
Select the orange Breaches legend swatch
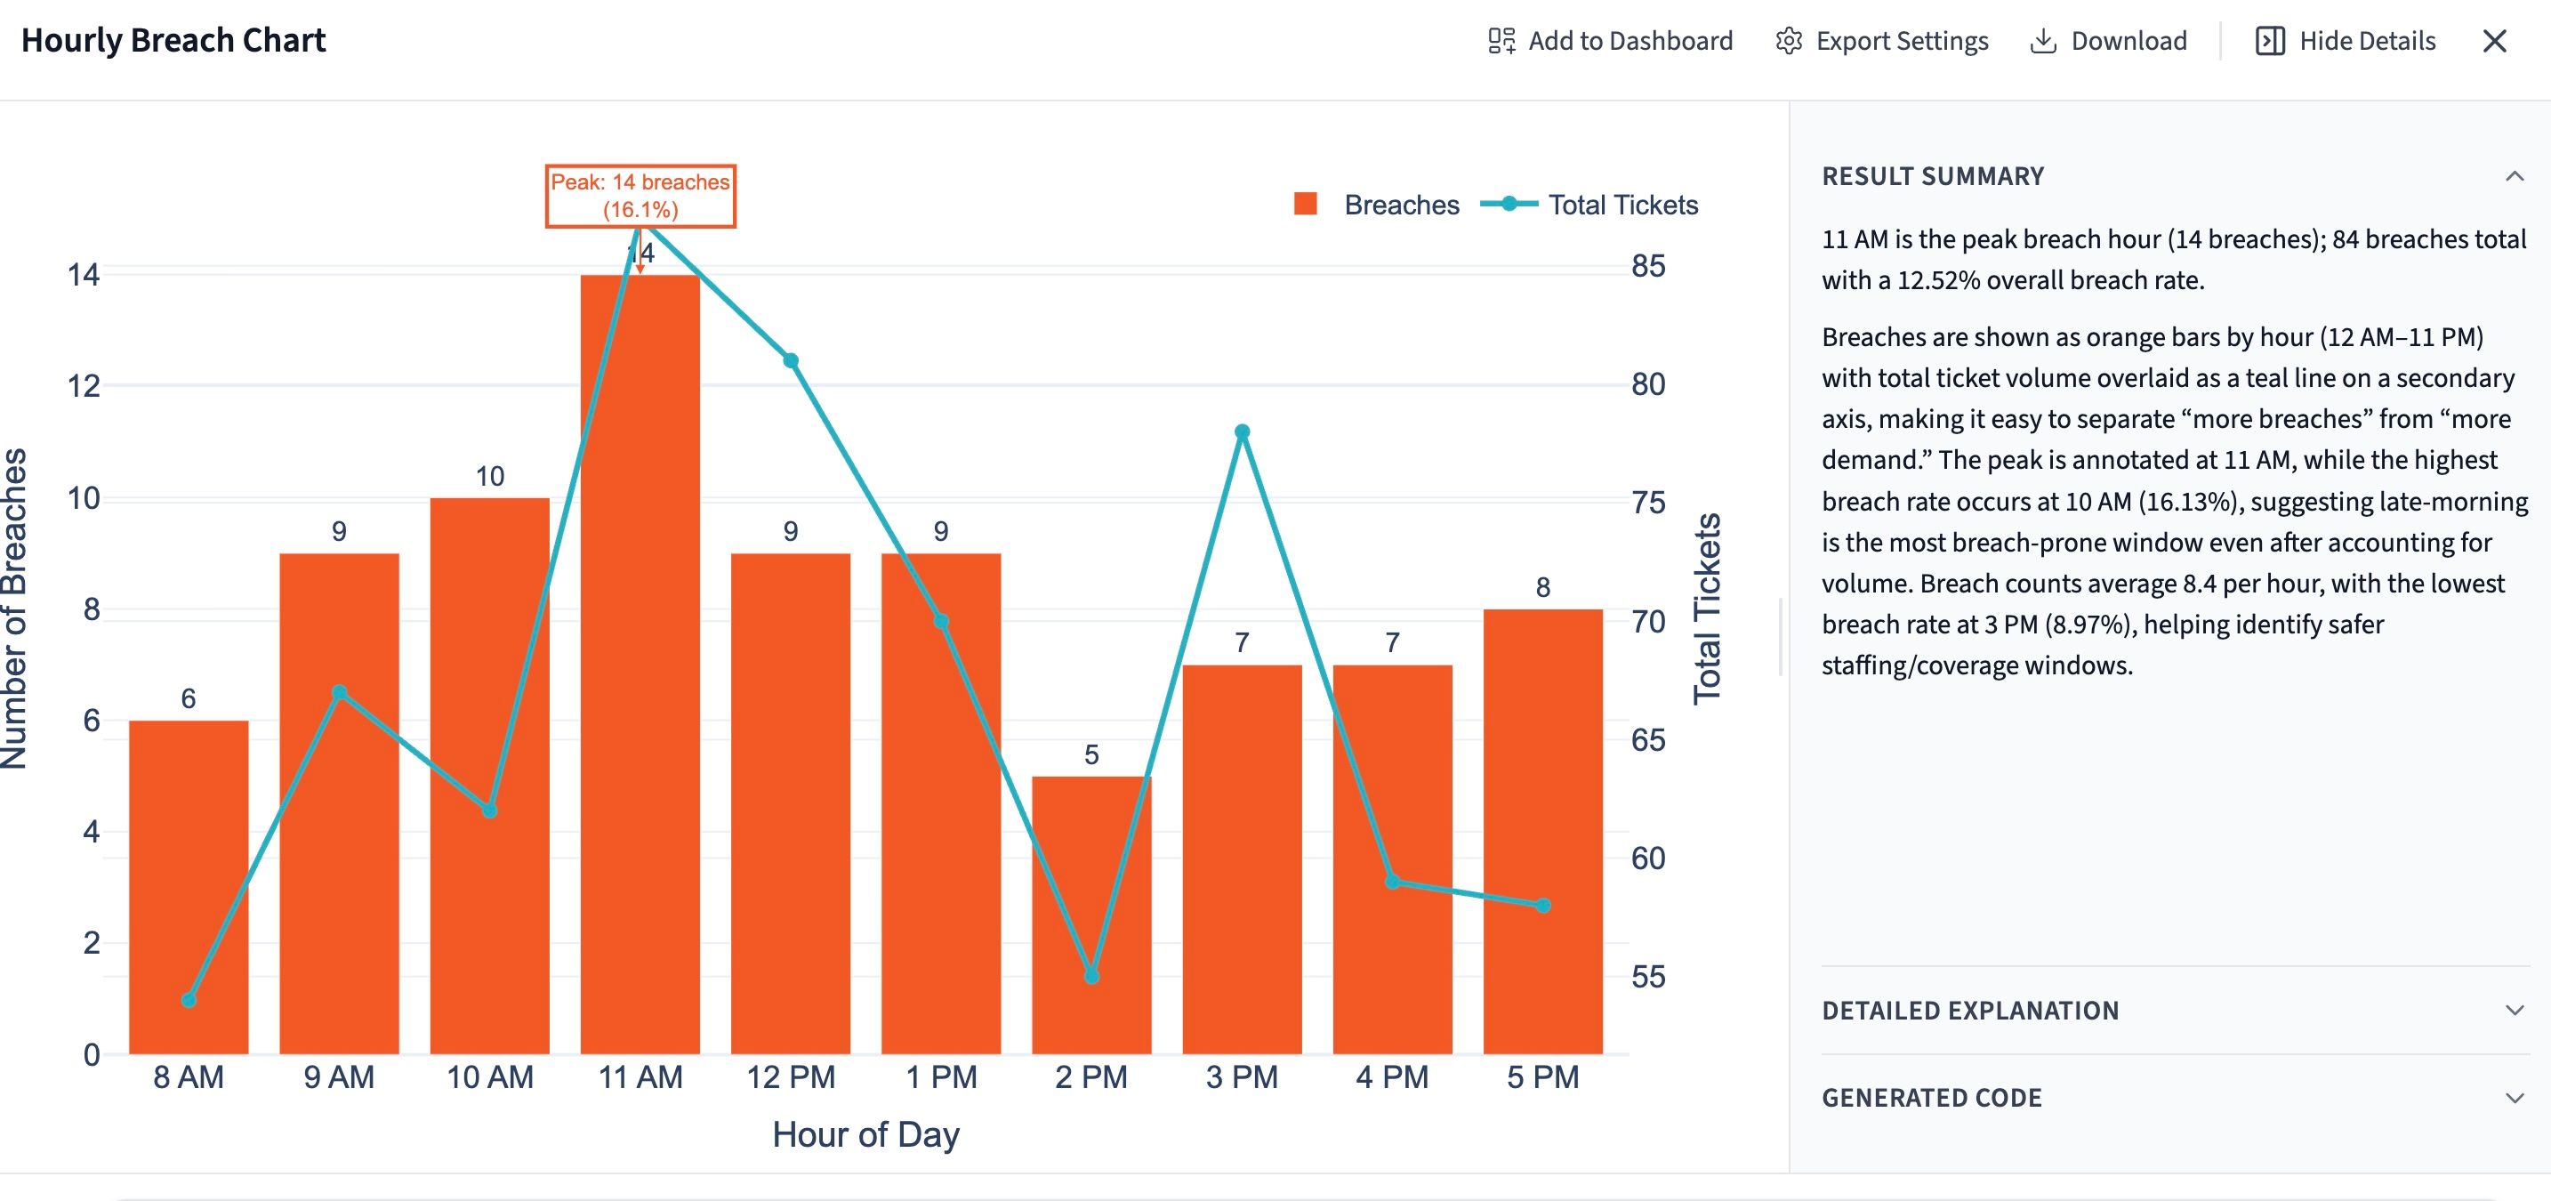(1307, 204)
